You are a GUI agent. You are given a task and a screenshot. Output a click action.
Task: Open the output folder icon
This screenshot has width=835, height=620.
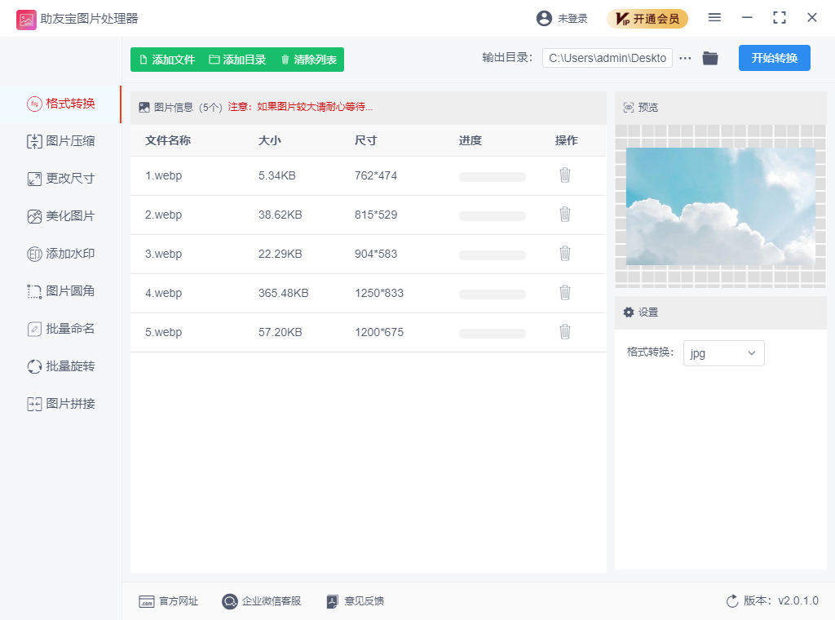pos(710,58)
